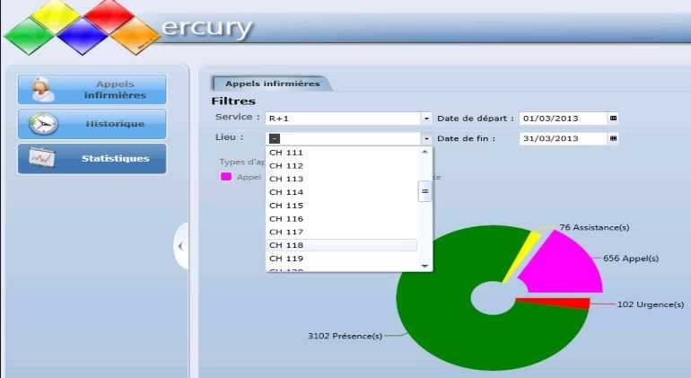Click the list scrollbar down arrow
The width and height of the screenshot is (691, 378).
coord(424,266)
